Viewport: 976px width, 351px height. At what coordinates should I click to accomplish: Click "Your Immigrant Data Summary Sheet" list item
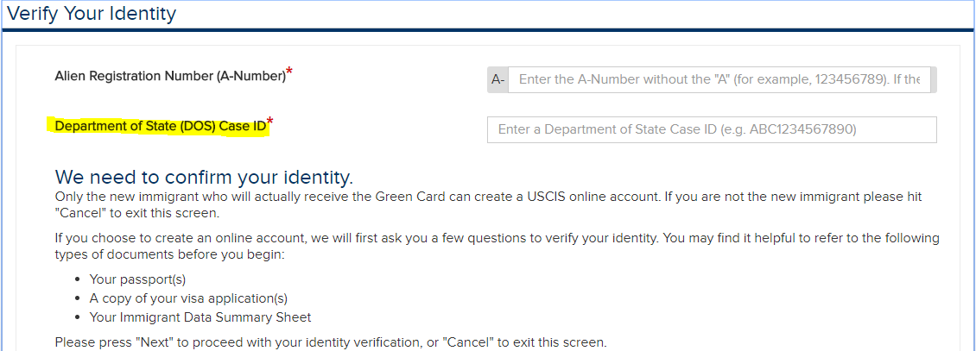point(200,317)
